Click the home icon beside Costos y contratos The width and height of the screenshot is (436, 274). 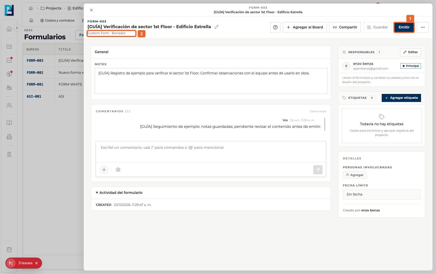click(31, 20)
